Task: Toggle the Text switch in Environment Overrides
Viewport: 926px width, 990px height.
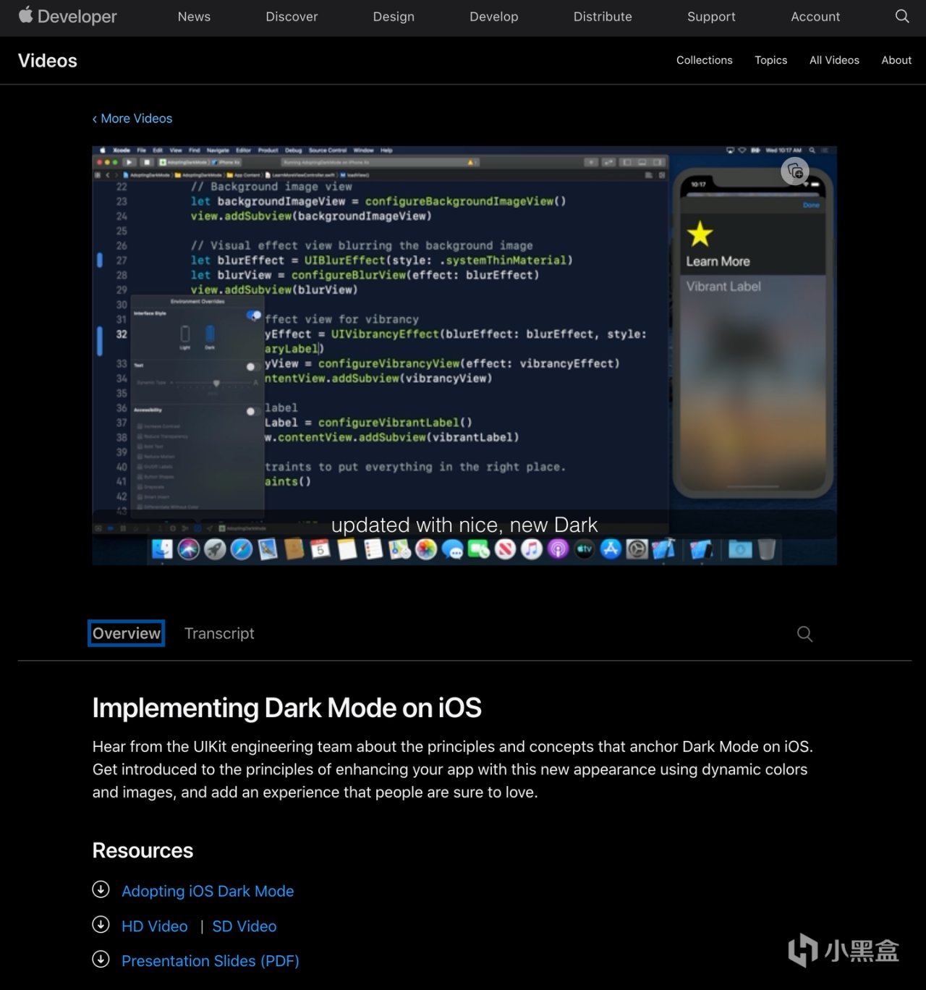Action: click(253, 367)
